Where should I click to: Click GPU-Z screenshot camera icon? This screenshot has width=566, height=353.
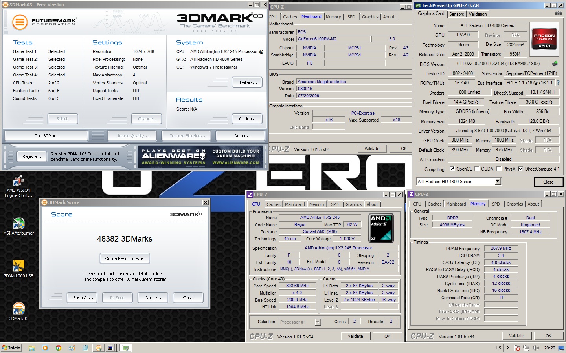click(558, 13)
